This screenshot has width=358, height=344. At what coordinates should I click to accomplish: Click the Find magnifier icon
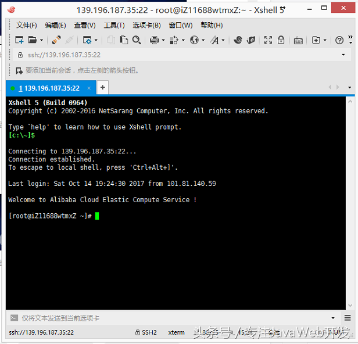coord(137,40)
